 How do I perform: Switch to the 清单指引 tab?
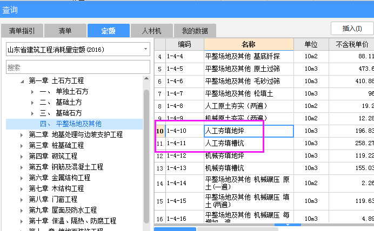pos(22,31)
